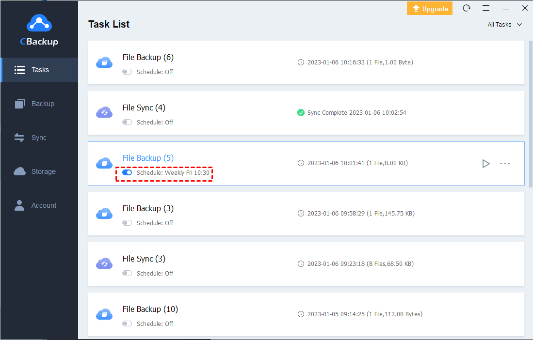This screenshot has height=340, width=533.
Task: Enable schedule toggle for File Backup (10)
Action: click(127, 324)
